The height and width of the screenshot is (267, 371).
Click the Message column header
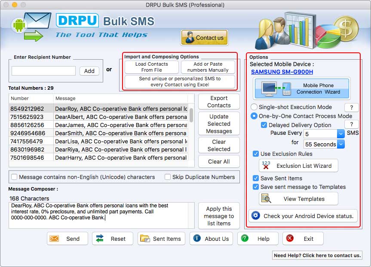[120, 98]
